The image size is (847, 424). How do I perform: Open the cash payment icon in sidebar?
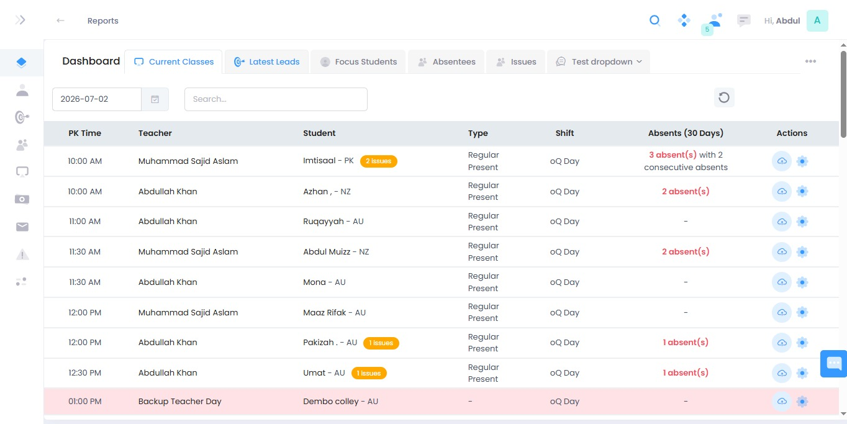(22, 199)
